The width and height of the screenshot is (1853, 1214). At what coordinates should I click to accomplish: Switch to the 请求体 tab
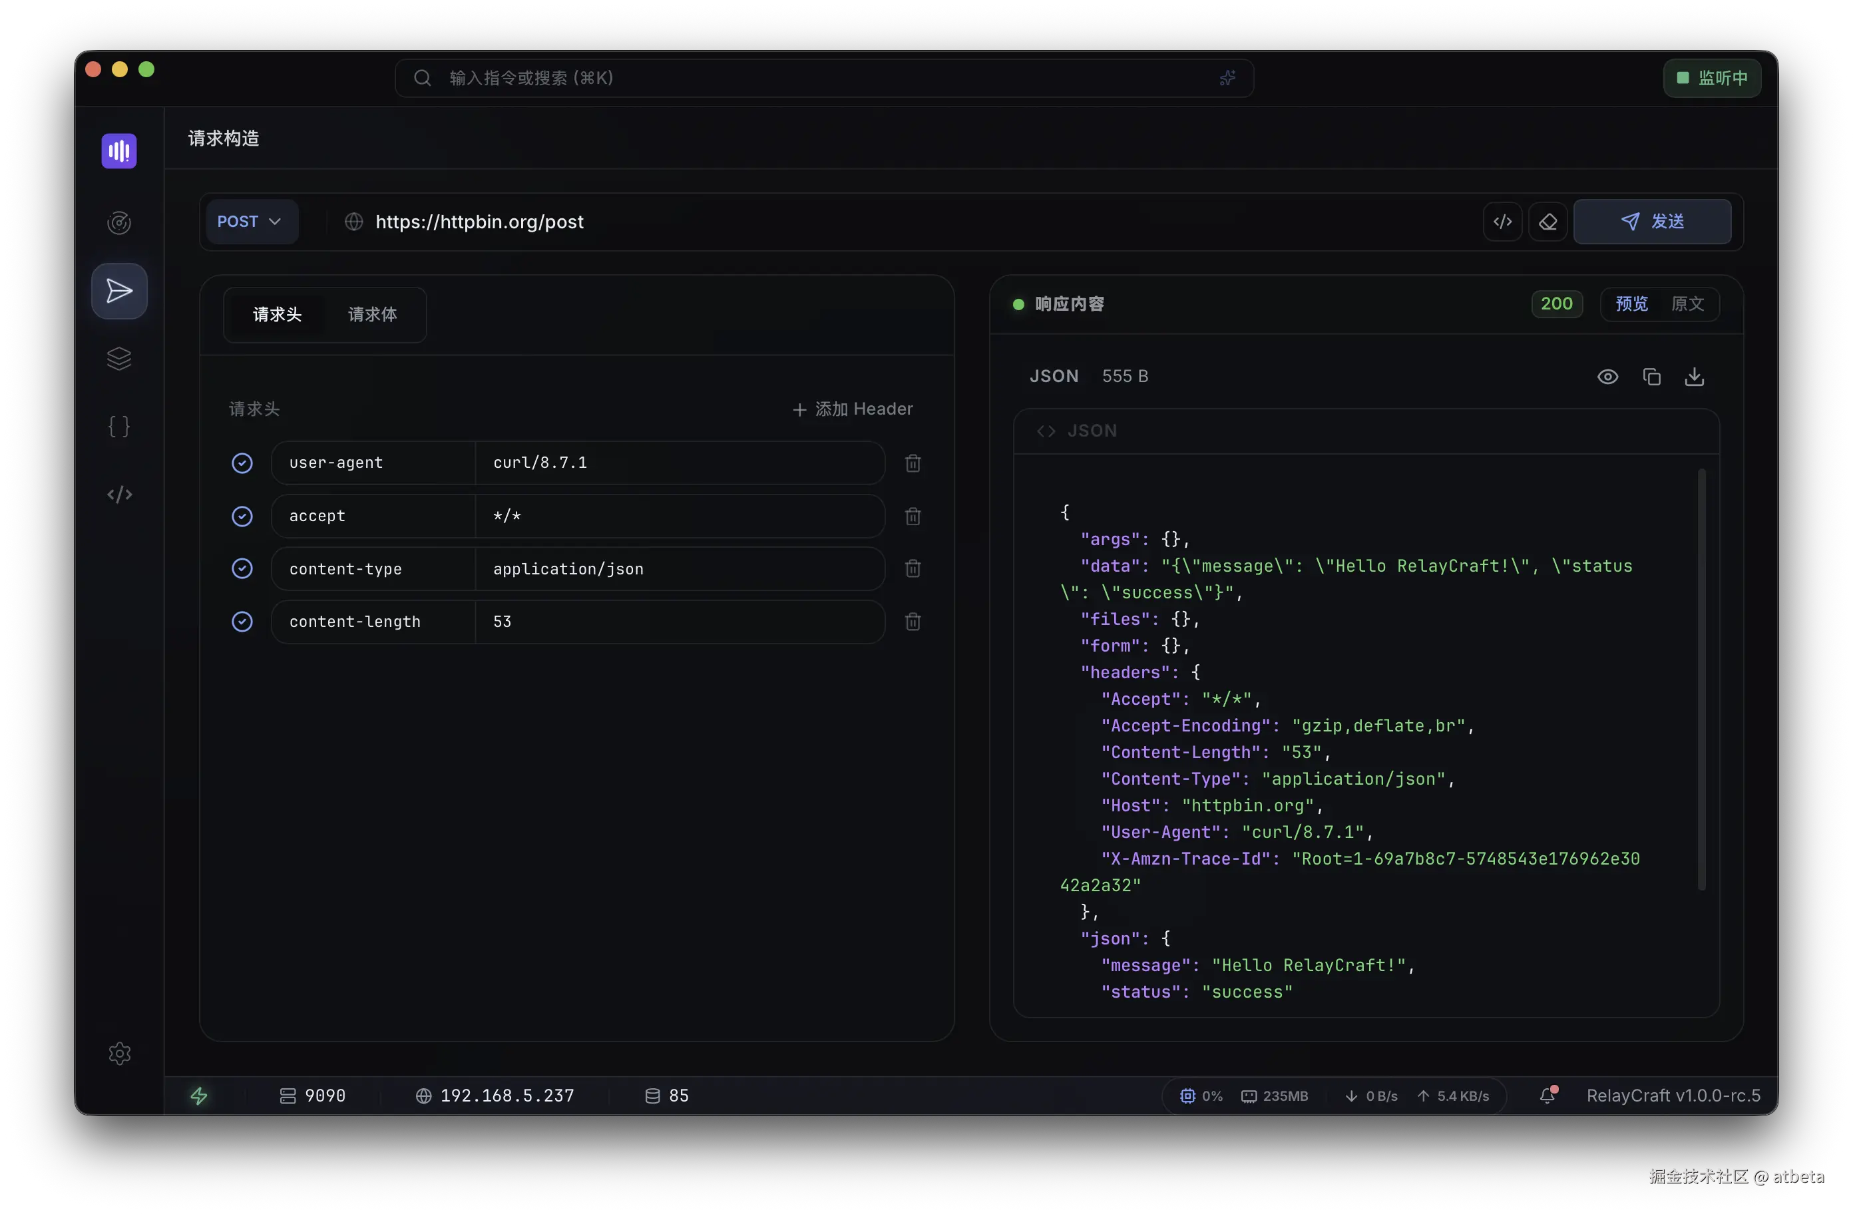point(372,315)
